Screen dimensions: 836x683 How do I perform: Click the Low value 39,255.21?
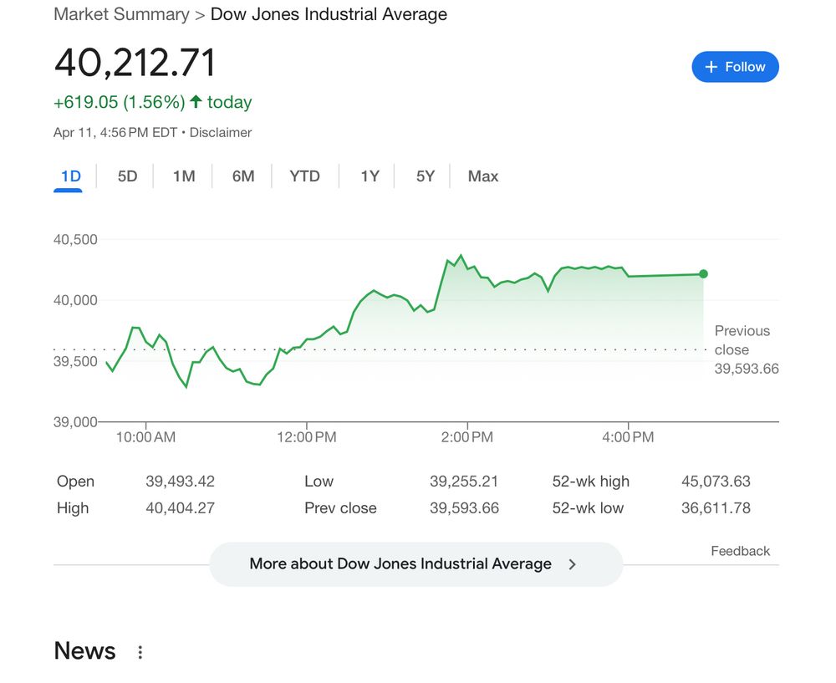464,482
